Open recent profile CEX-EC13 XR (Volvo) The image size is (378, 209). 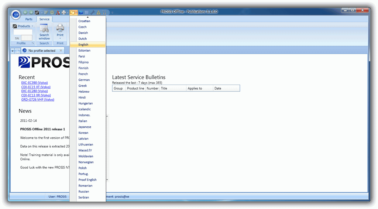pyautogui.click(x=36, y=95)
